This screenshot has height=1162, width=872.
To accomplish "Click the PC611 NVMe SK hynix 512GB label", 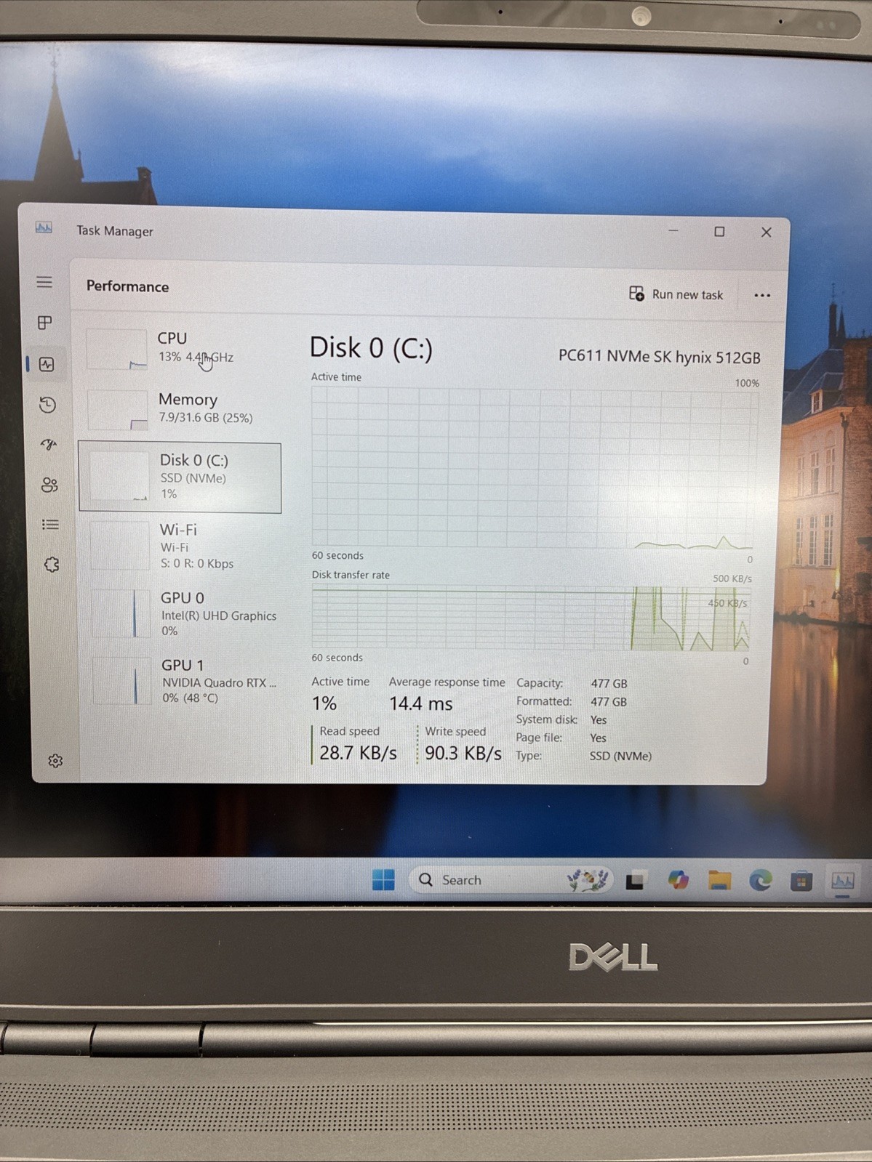I will point(659,357).
